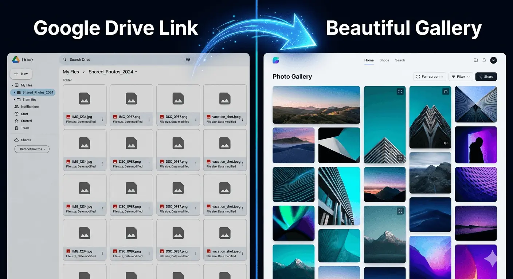The height and width of the screenshot is (279, 513).
Task: Open search filter options sliders icon in Drive
Action: pyautogui.click(x=188, y=60)
